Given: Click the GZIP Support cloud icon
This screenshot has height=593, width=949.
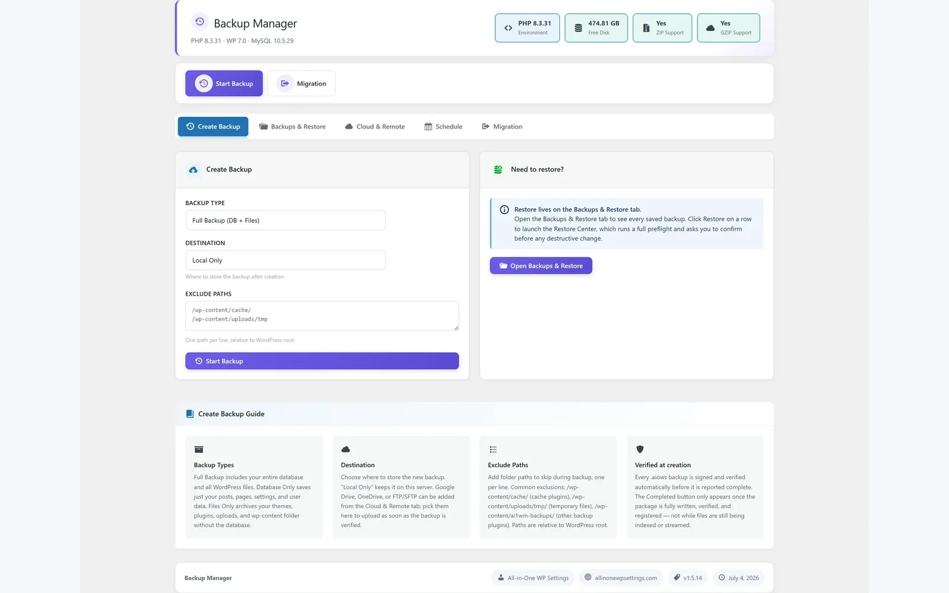Looking at the screenshot, I should (x=711, y=28).
